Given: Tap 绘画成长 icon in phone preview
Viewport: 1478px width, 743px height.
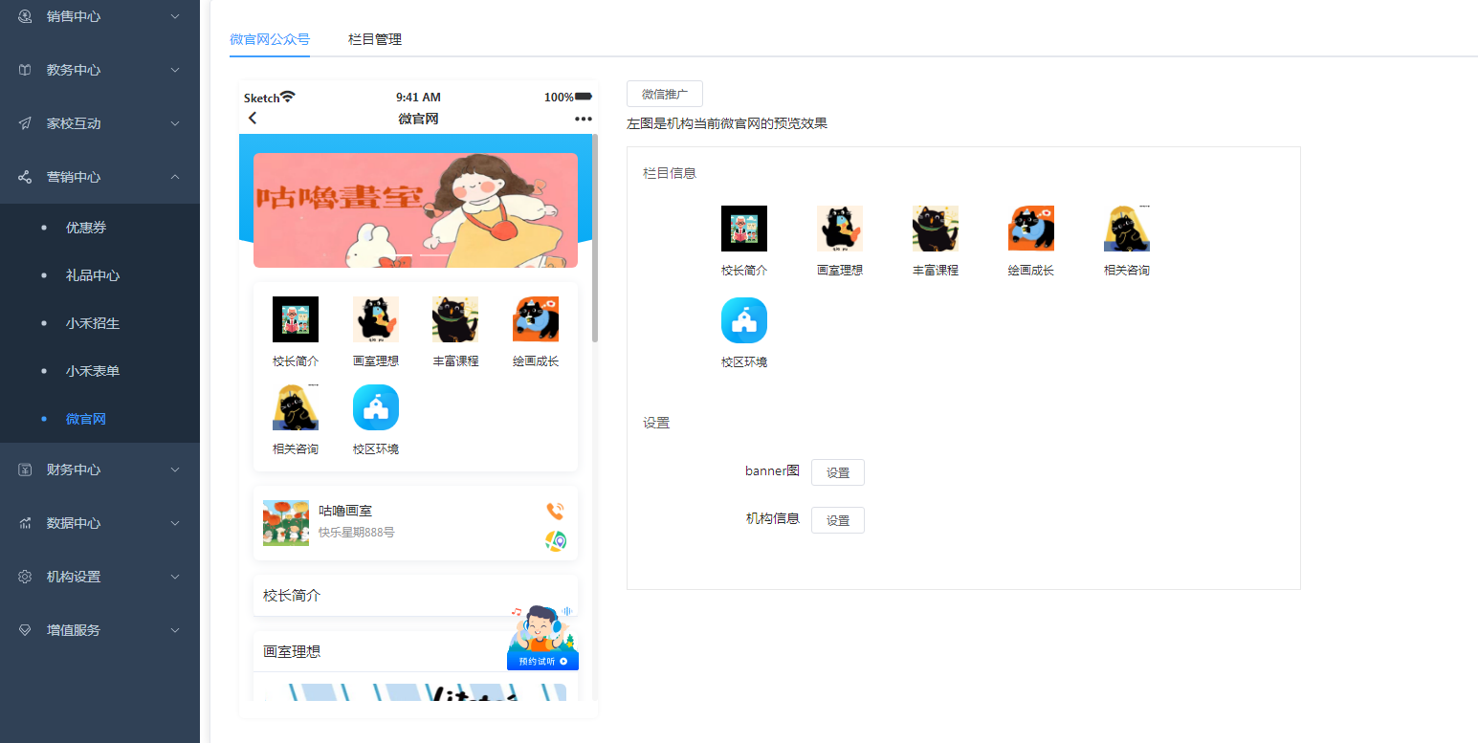Looking at the screenshot, I should [536, 319].
